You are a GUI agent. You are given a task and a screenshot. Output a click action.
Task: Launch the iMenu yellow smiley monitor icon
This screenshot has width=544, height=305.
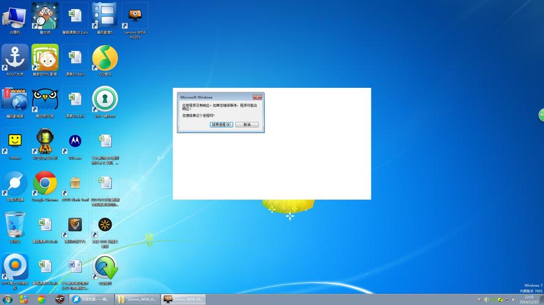pyautogui.click(x=15, y=144)
